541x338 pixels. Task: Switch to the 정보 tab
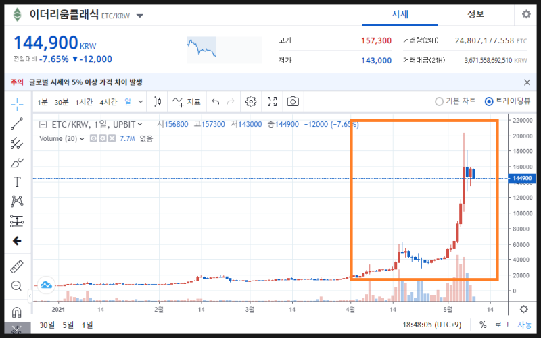[x=475, y=14]
